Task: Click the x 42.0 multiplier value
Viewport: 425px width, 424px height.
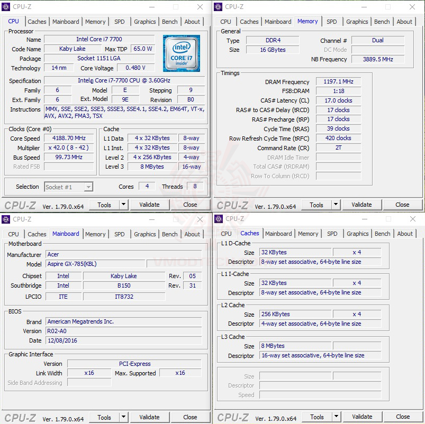Action: [x=69, y=148]
